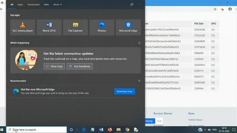Click the coronavirus updates illustration
Image resolution: width=237 pixels, height=133 pixels.
point(26,60)
